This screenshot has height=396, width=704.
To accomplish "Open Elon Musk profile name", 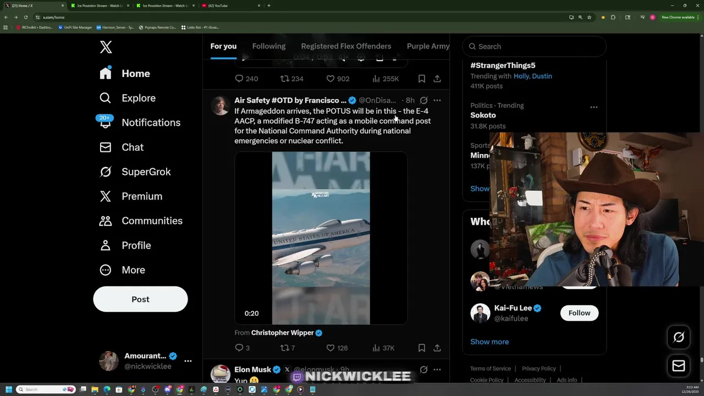I will 252,370.
